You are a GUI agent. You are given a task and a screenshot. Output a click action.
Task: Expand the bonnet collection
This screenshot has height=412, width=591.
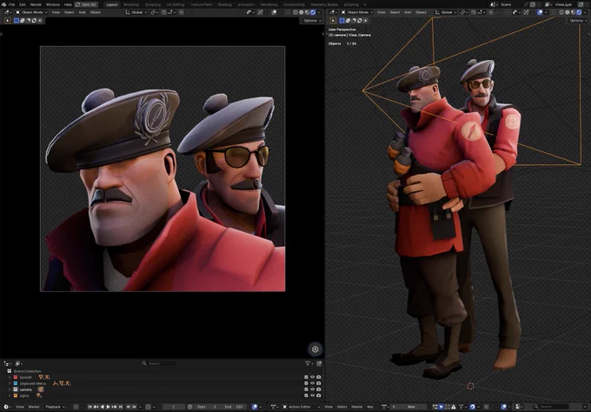pyautogui.click(x=10, y=377)
